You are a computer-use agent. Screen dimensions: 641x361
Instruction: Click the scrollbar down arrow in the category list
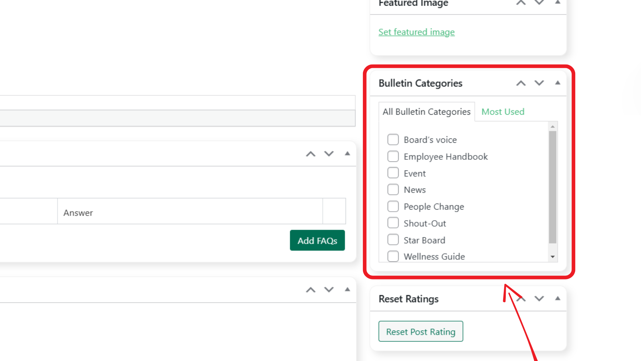coord(553,257)
